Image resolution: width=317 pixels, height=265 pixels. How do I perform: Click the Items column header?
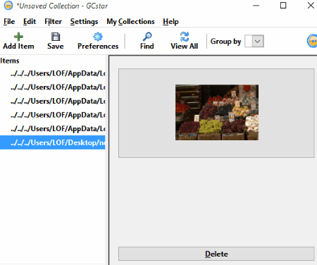coord(10,61)
